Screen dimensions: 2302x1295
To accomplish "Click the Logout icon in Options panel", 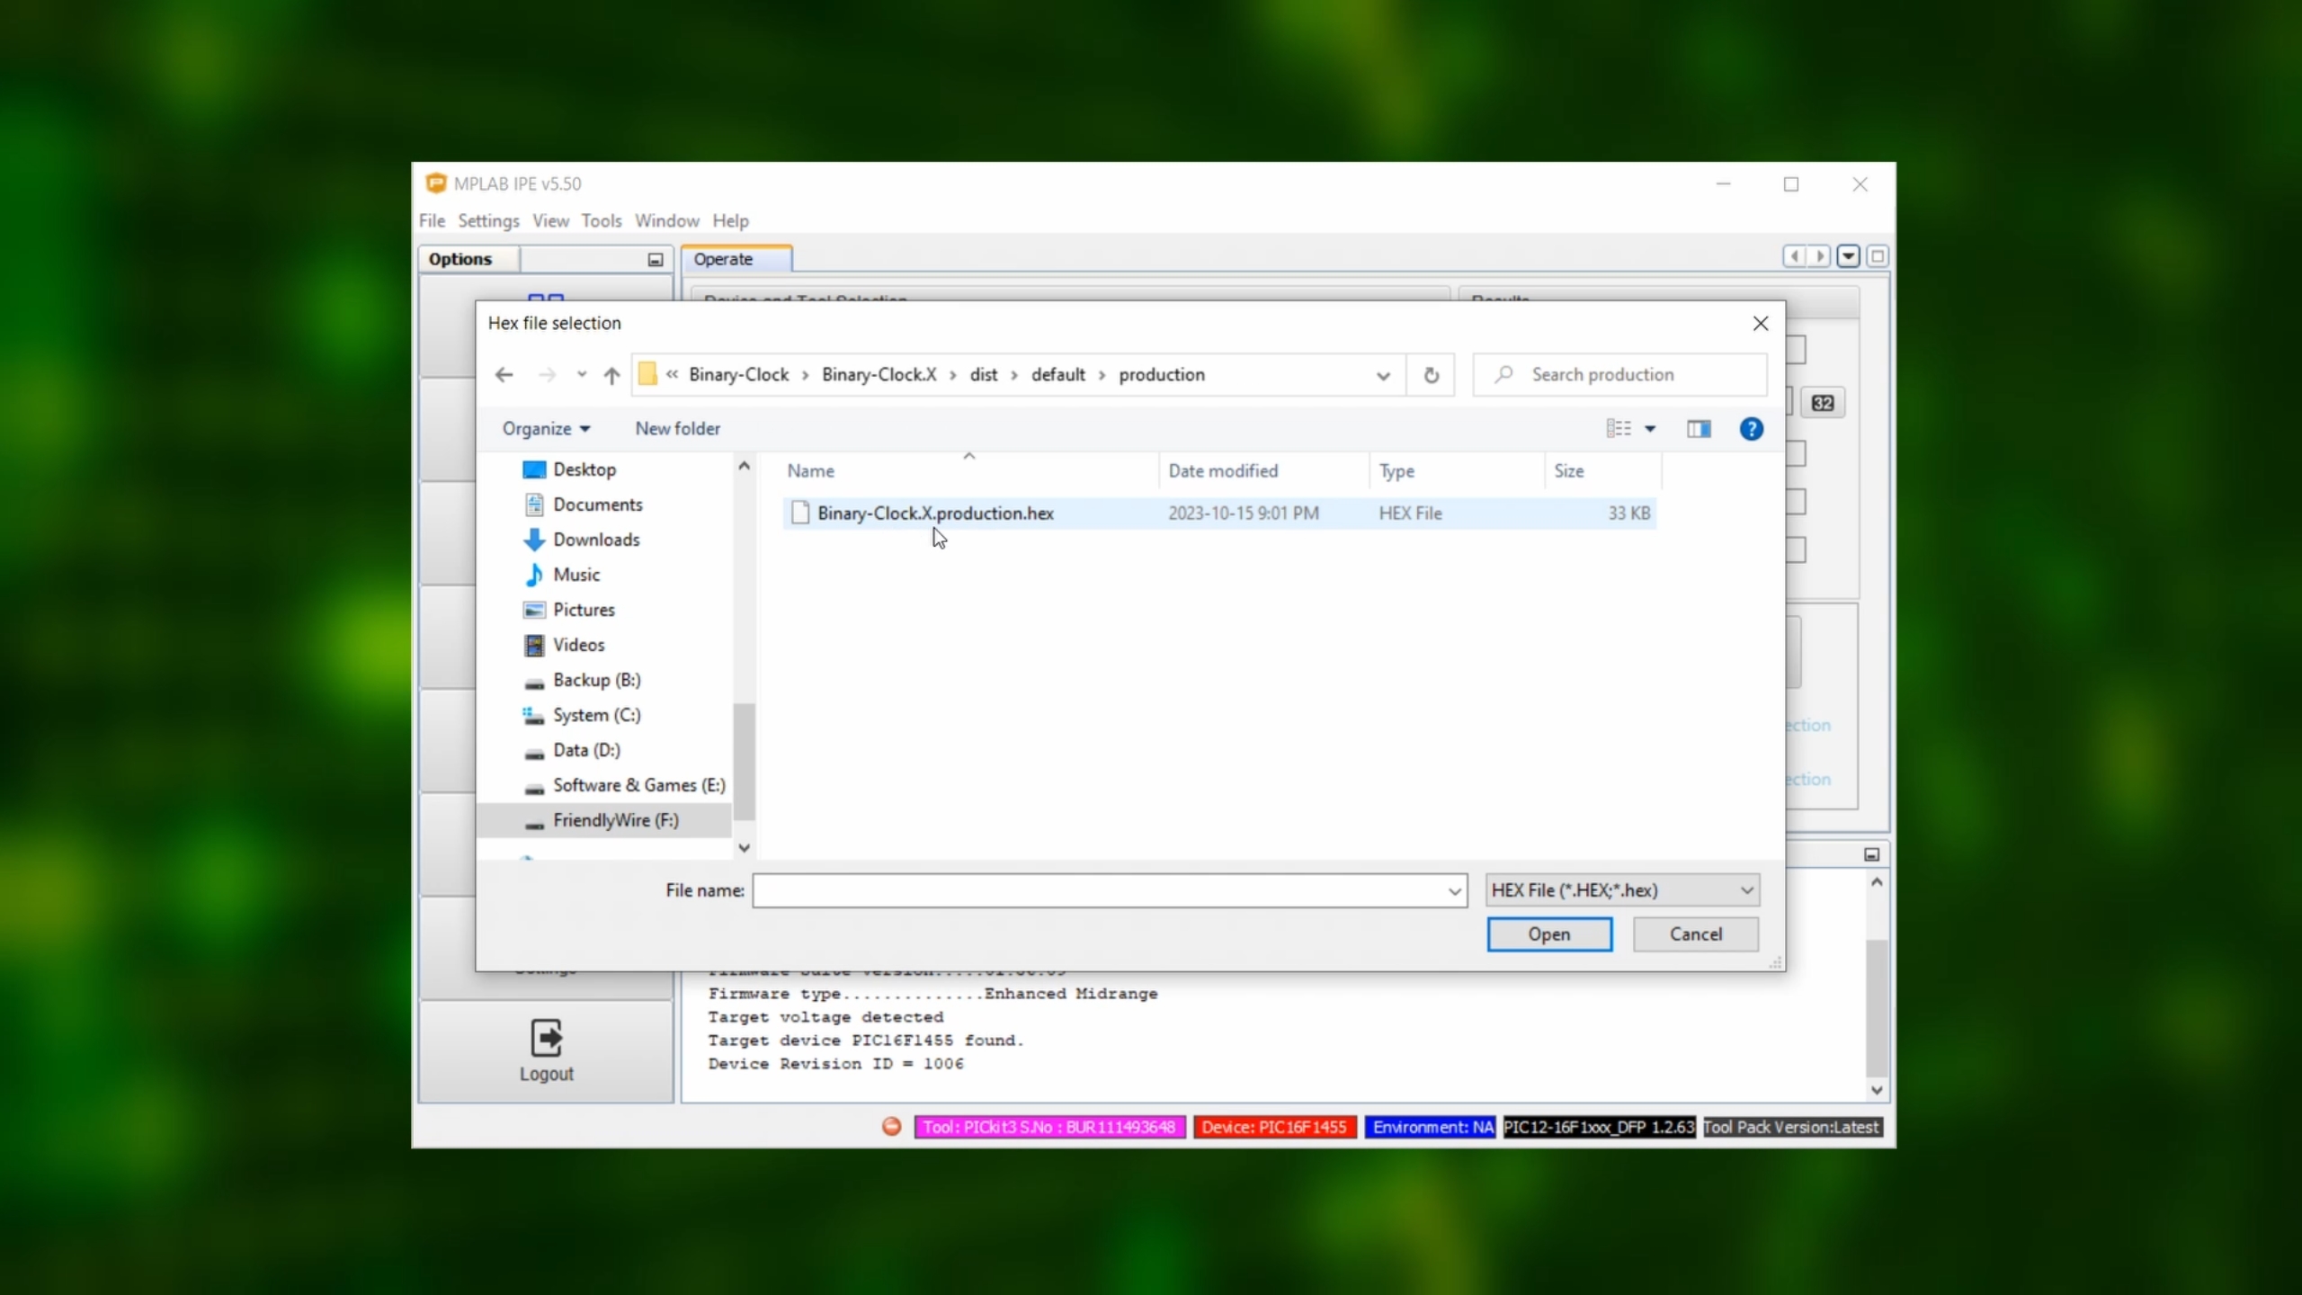I will point(546,1039).
